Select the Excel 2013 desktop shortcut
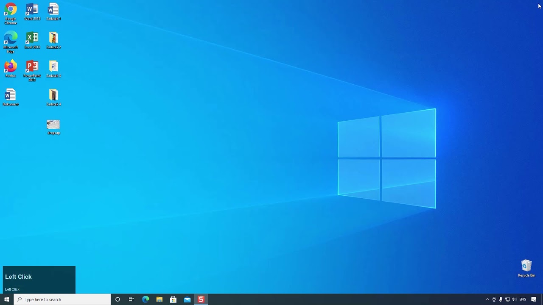The height and width of the screenshot is (305, 543). [32, 40]
